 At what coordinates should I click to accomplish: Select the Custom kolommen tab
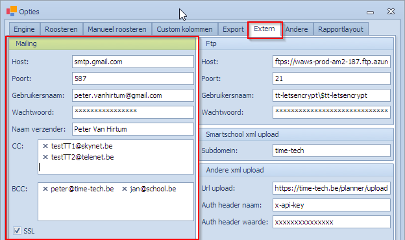[x=185, y=29]
